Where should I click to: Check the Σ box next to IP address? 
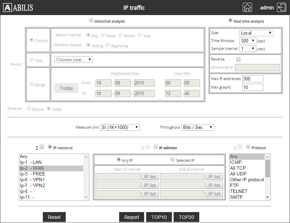(x=148, y=147)
